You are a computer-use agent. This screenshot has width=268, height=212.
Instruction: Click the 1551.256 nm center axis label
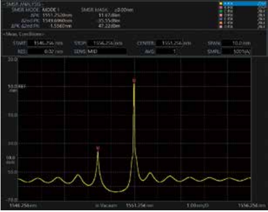[x=140, y=205]
